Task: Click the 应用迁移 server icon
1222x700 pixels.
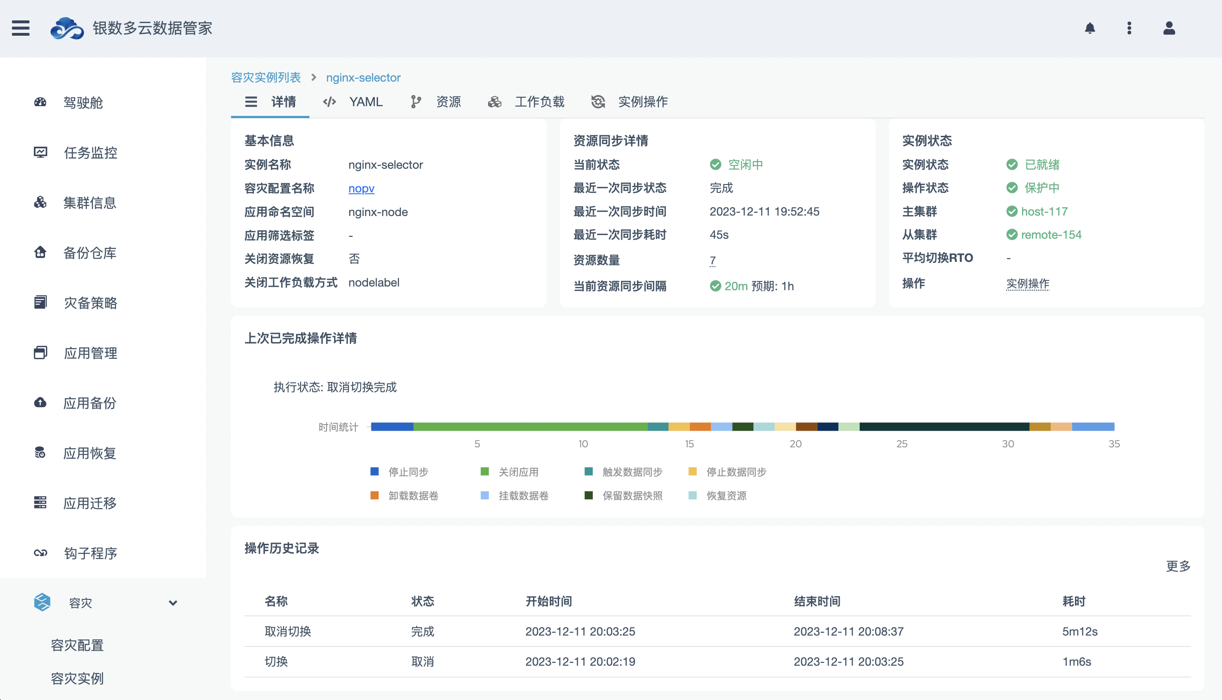Action: point(40,503)
